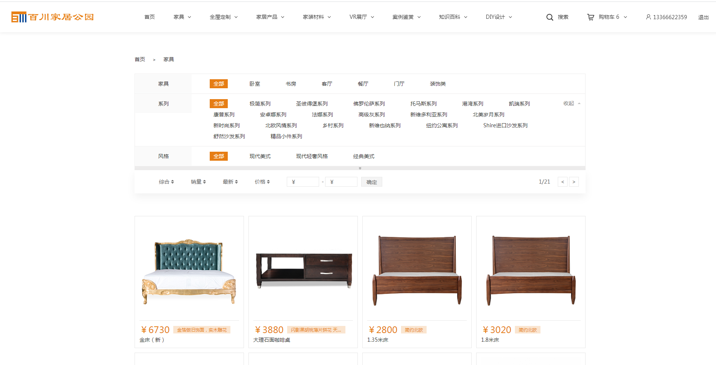Viewport: 716px width, 365px height.
Task: Click the 百川家居公园 logo
Action: pos(52,17)
